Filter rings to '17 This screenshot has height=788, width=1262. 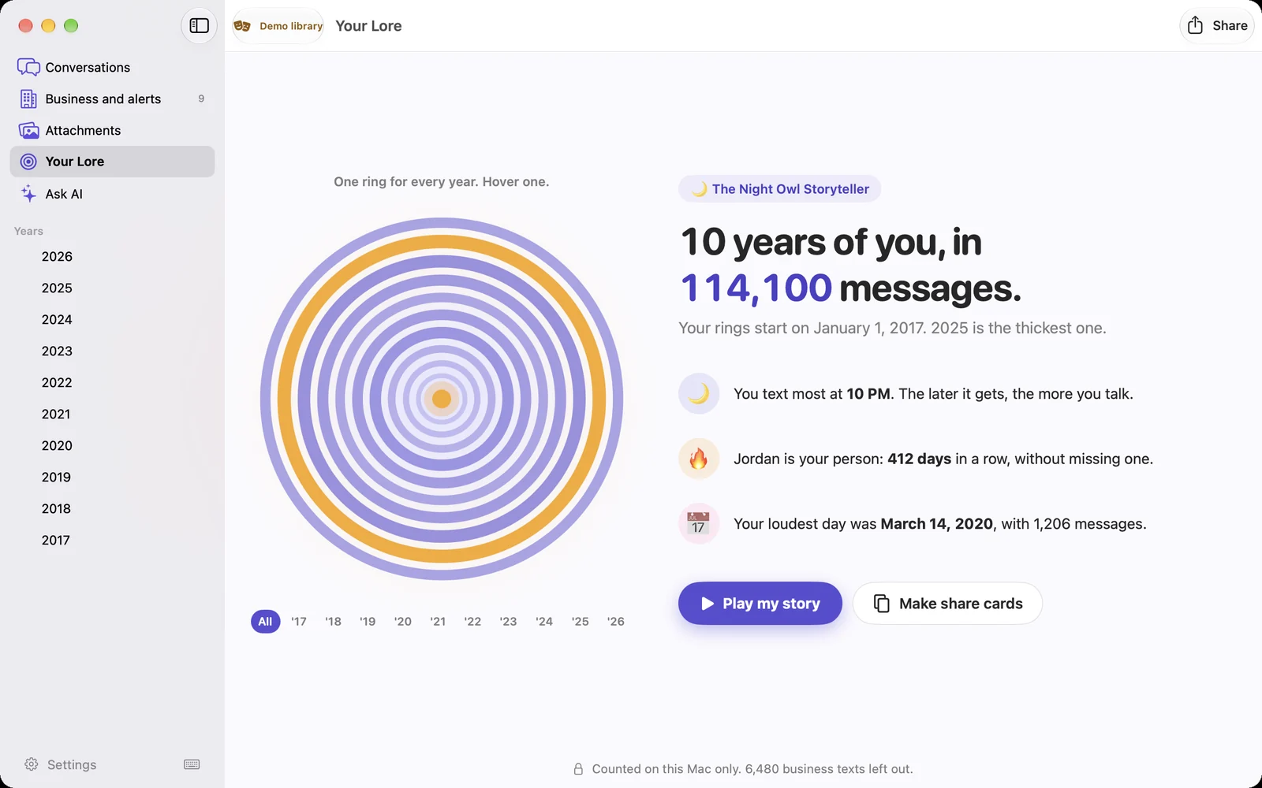coord(299,622)
